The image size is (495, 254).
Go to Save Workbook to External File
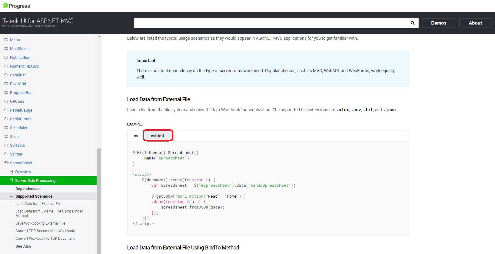[x=40, y=223]
